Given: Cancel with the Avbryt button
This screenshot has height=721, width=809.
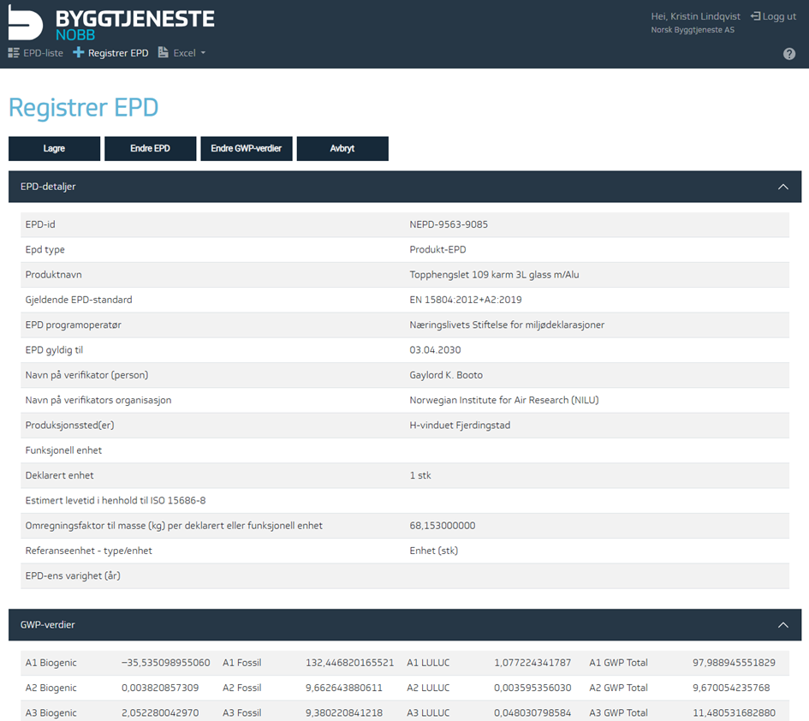Looking at the screenshot, I should coord(342,148).
